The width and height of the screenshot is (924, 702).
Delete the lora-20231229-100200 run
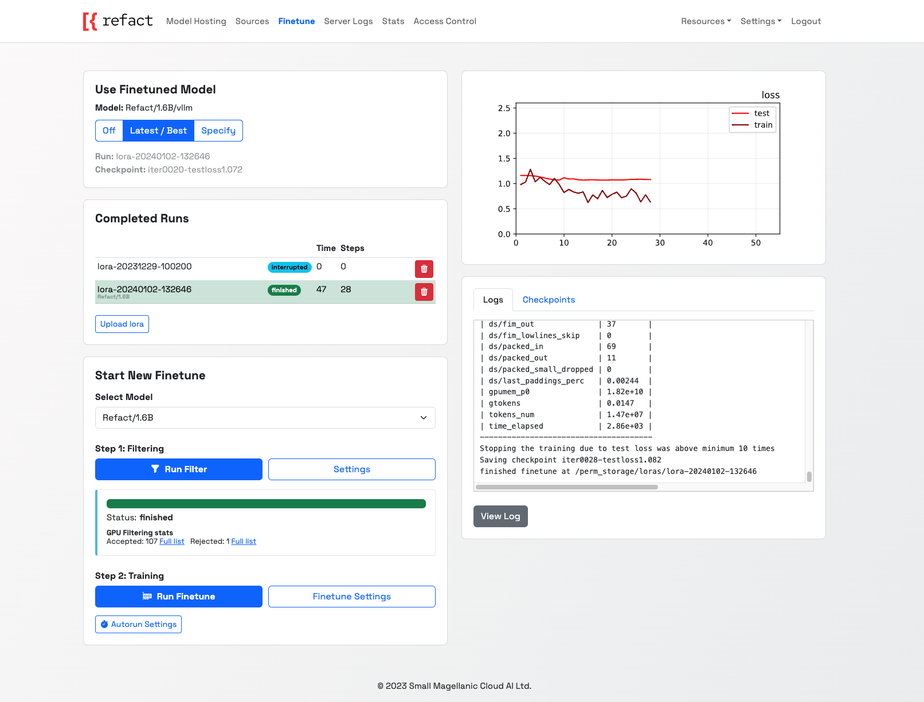(424, 269)
